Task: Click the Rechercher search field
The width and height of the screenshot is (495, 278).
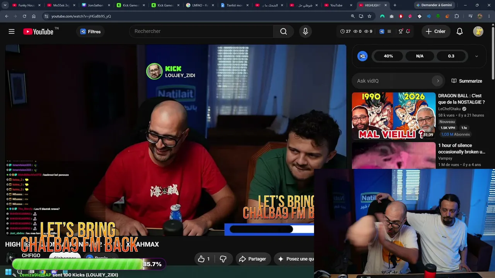Action: pos(201,31)
